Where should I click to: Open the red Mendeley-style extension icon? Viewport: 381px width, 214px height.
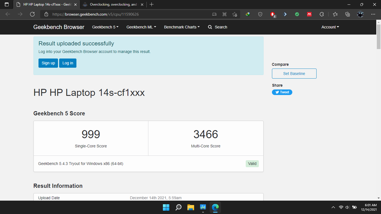click(x=309, y=14)
